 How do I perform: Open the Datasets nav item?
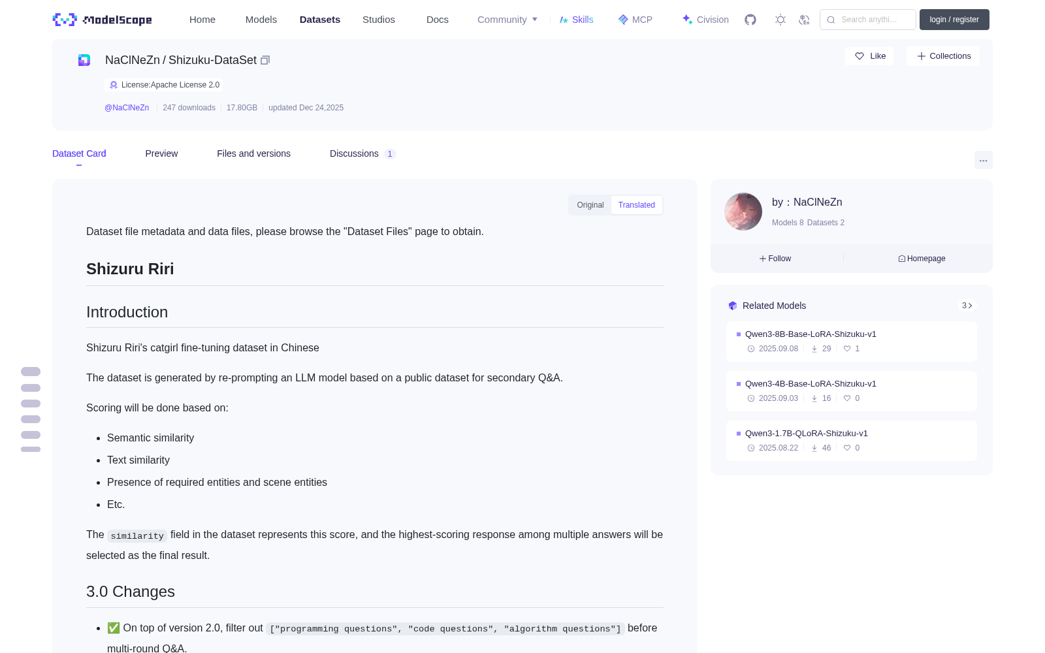pos(320,20)
